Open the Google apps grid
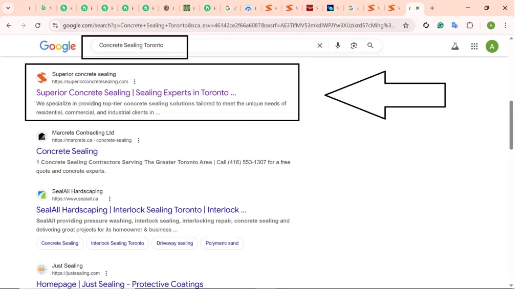 (474, 47)
